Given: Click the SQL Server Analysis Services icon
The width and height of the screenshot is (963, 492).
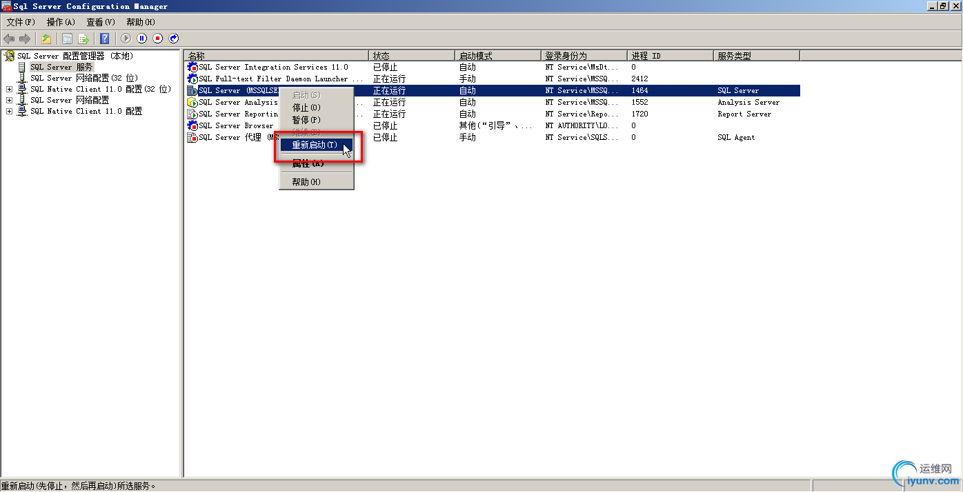Looking at the screenshot, I should click(192, 103).
